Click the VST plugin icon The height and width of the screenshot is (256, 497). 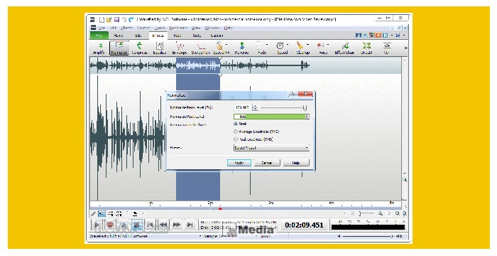387,48
